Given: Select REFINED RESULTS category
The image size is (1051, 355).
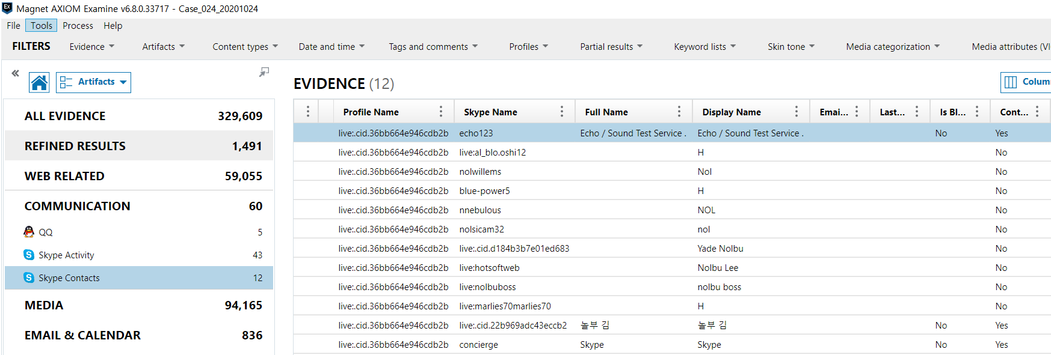Looking at the screenshot, I should [x=139, y=146].
